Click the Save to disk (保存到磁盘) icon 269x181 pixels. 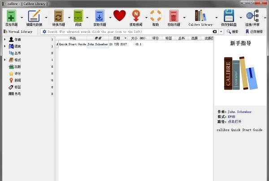(x=229, y=16)
